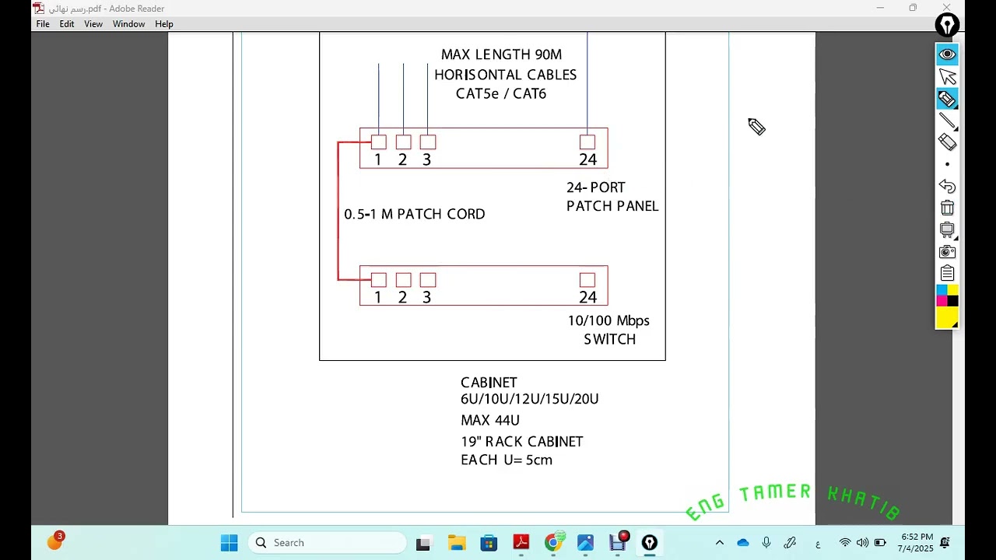Open the File menu

point(43,24)
